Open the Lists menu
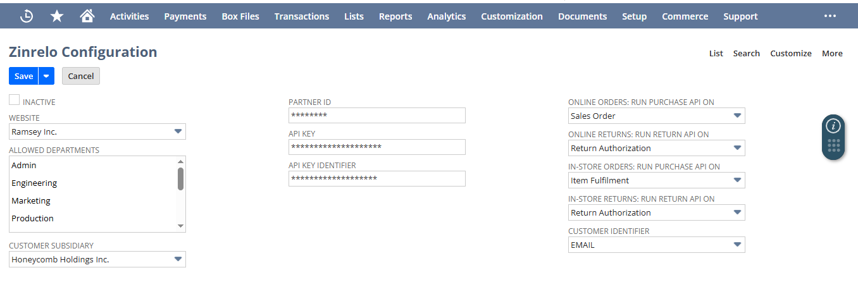 [x=354, y=16]
